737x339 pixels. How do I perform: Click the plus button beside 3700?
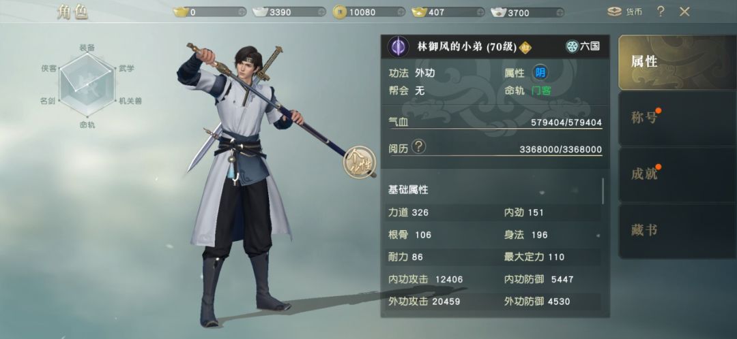click(x=560, y=13)
